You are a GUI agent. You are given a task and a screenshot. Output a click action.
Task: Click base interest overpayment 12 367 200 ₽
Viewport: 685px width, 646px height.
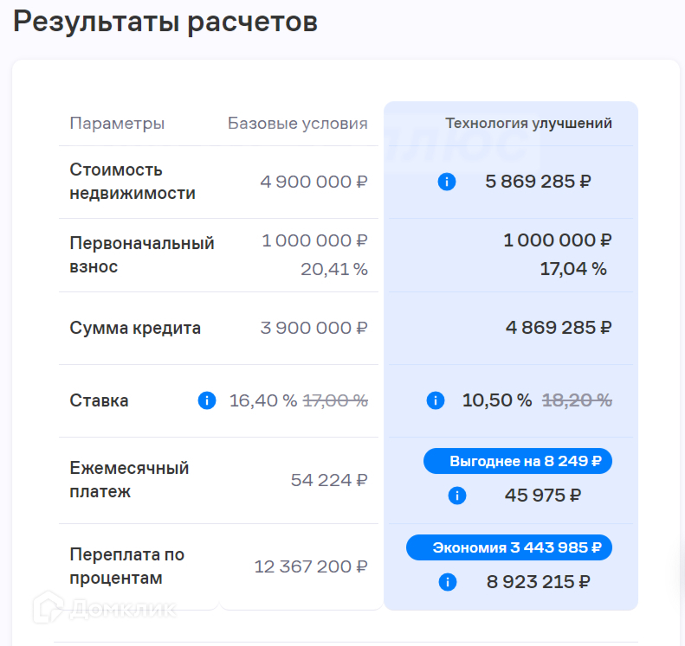click(x=311, y=566)
